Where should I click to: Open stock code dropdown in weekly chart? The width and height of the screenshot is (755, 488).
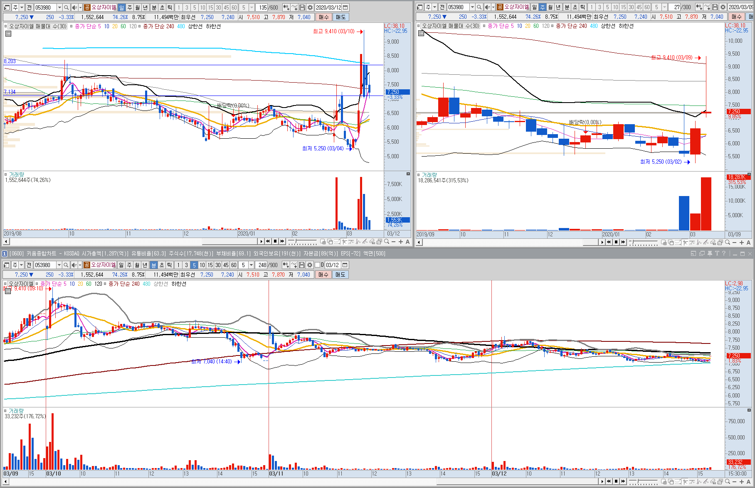coord(472,7)
